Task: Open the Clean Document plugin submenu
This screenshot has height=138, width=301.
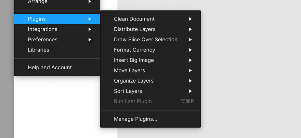Action: pos(150,19)
